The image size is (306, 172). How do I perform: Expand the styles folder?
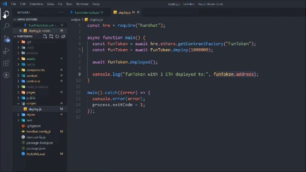tap(40, 115)
